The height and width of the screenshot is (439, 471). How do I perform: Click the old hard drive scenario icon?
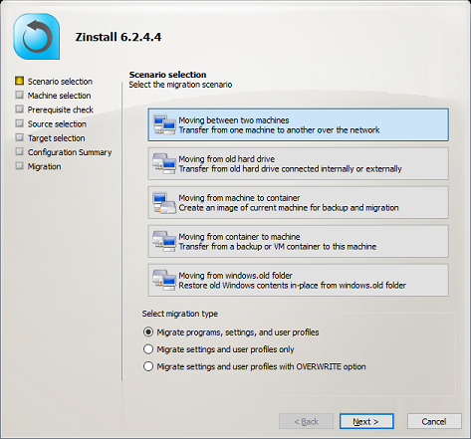(x=164, y=163)
